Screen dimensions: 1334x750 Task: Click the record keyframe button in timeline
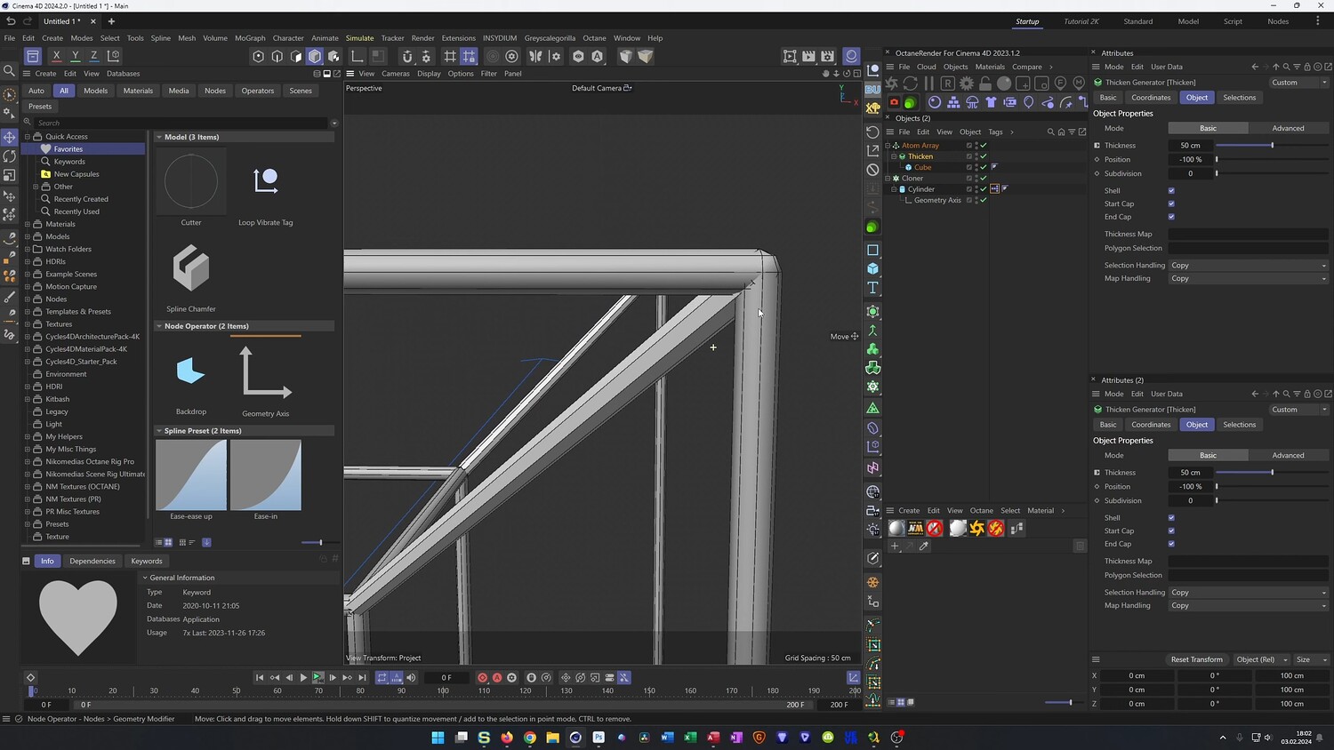pos(482,677)
